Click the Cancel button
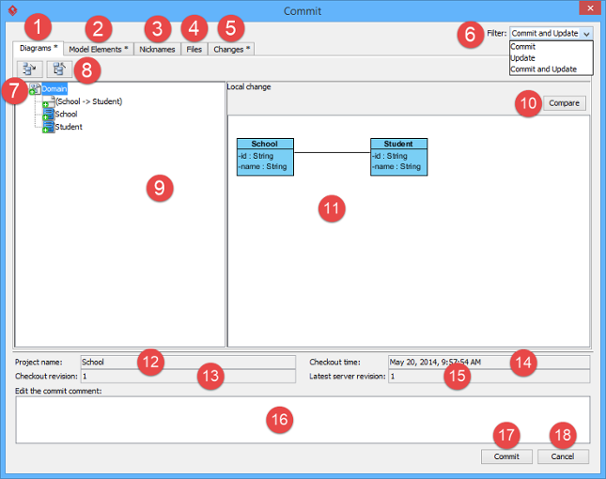The width and height of the screenshot is (606, 479). [563, 456]
